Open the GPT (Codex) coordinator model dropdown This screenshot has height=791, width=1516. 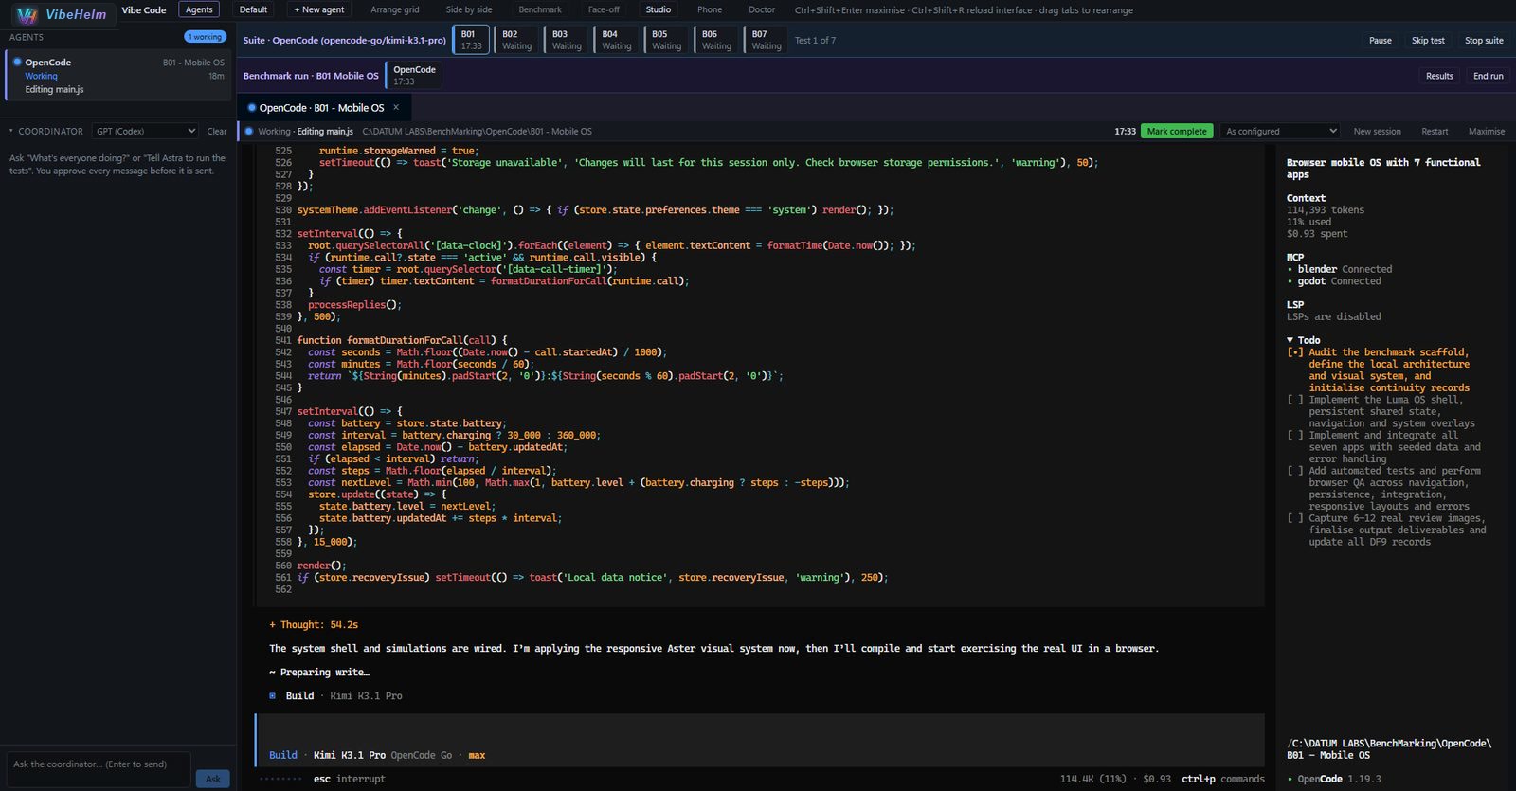tap(146, 131)
